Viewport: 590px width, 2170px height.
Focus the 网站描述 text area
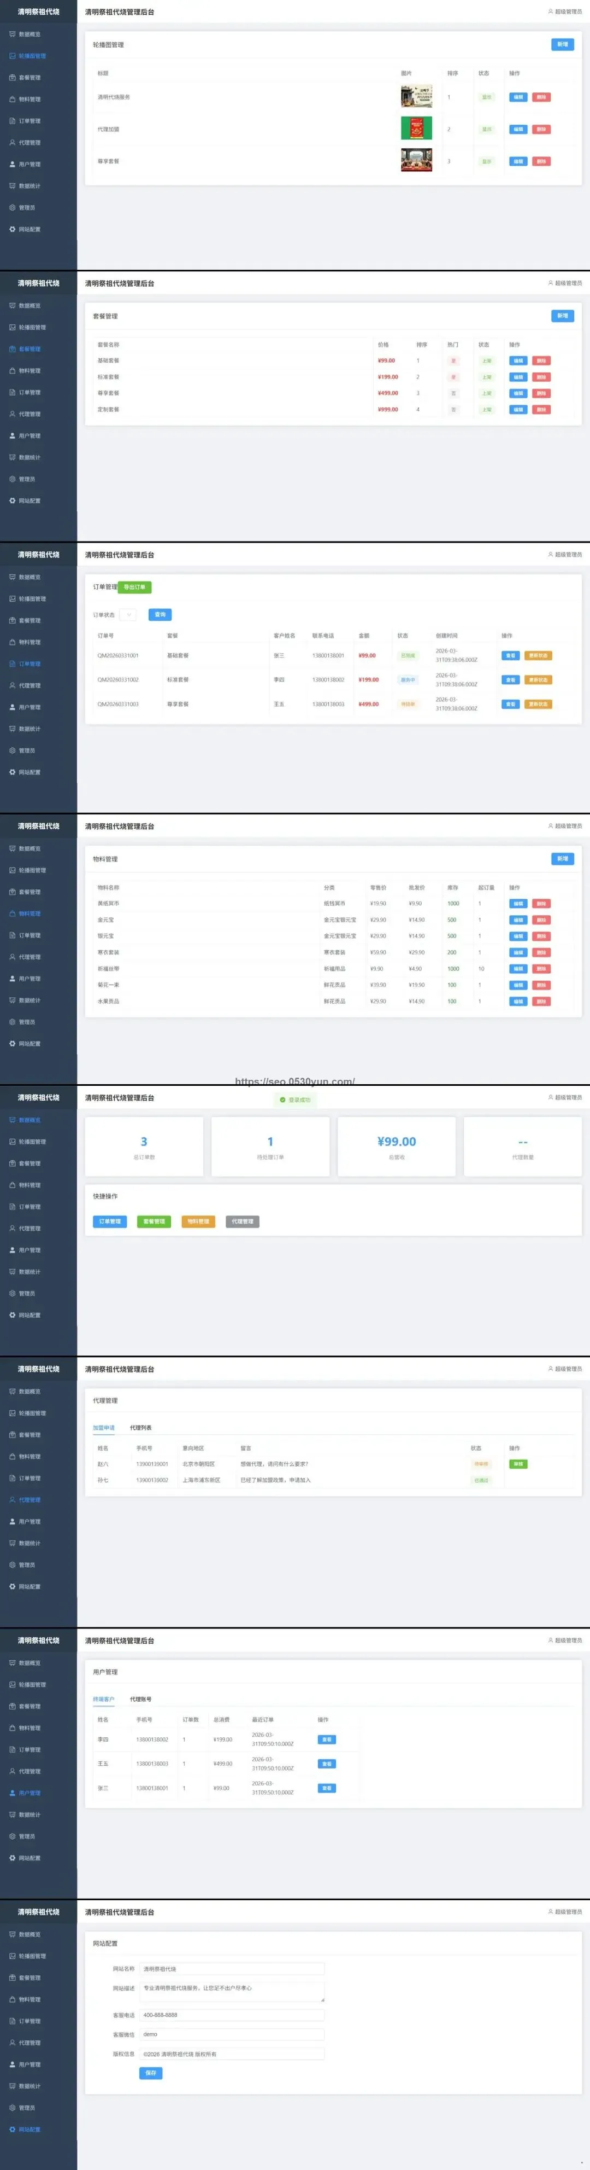tap(232, 1992)
